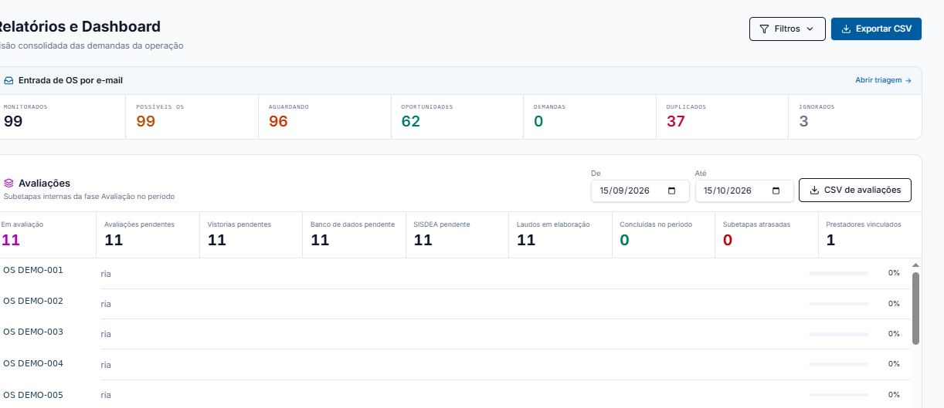The image size is (944, 408).
Task: Click the layers icon next to Avaliações
Action: [x=8, y=184]
